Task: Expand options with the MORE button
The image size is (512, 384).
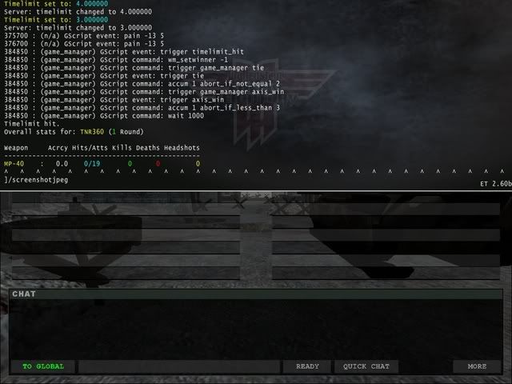Action: click(x=477, y=366)
